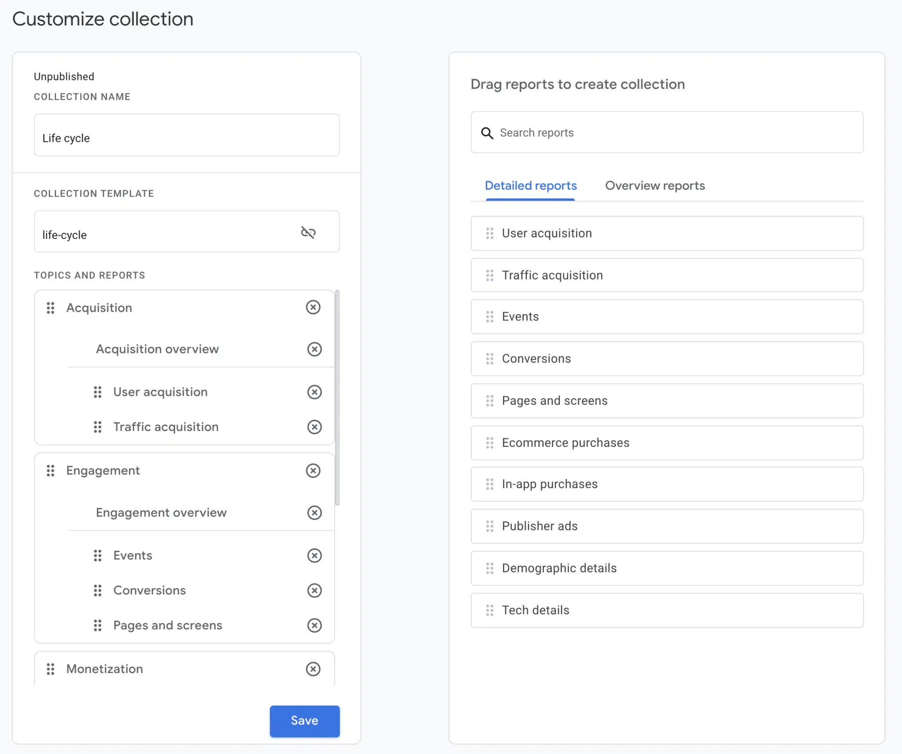Click the Acquisition overview row text
This screenshot has height=754, width=902.
(x=157, y=349)
